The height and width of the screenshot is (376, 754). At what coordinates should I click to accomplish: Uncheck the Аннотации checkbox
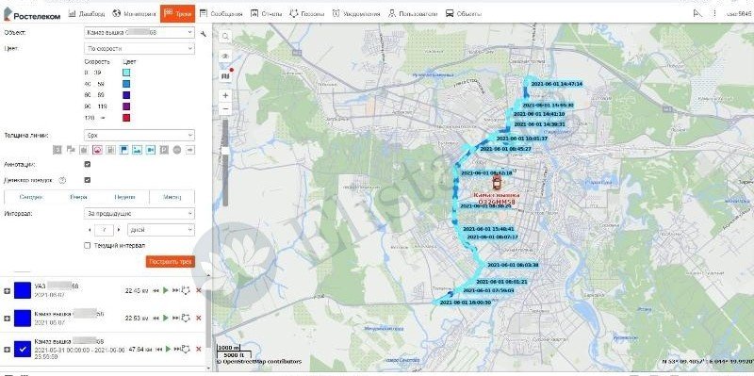[x=87, y=164]
